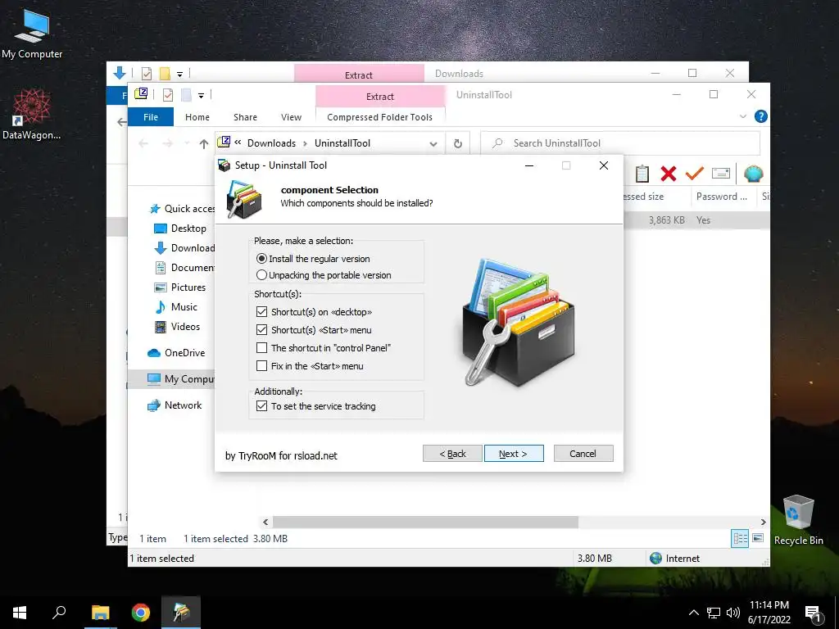Click the horizontal scrollbar thumb

(x=425, y=522)
